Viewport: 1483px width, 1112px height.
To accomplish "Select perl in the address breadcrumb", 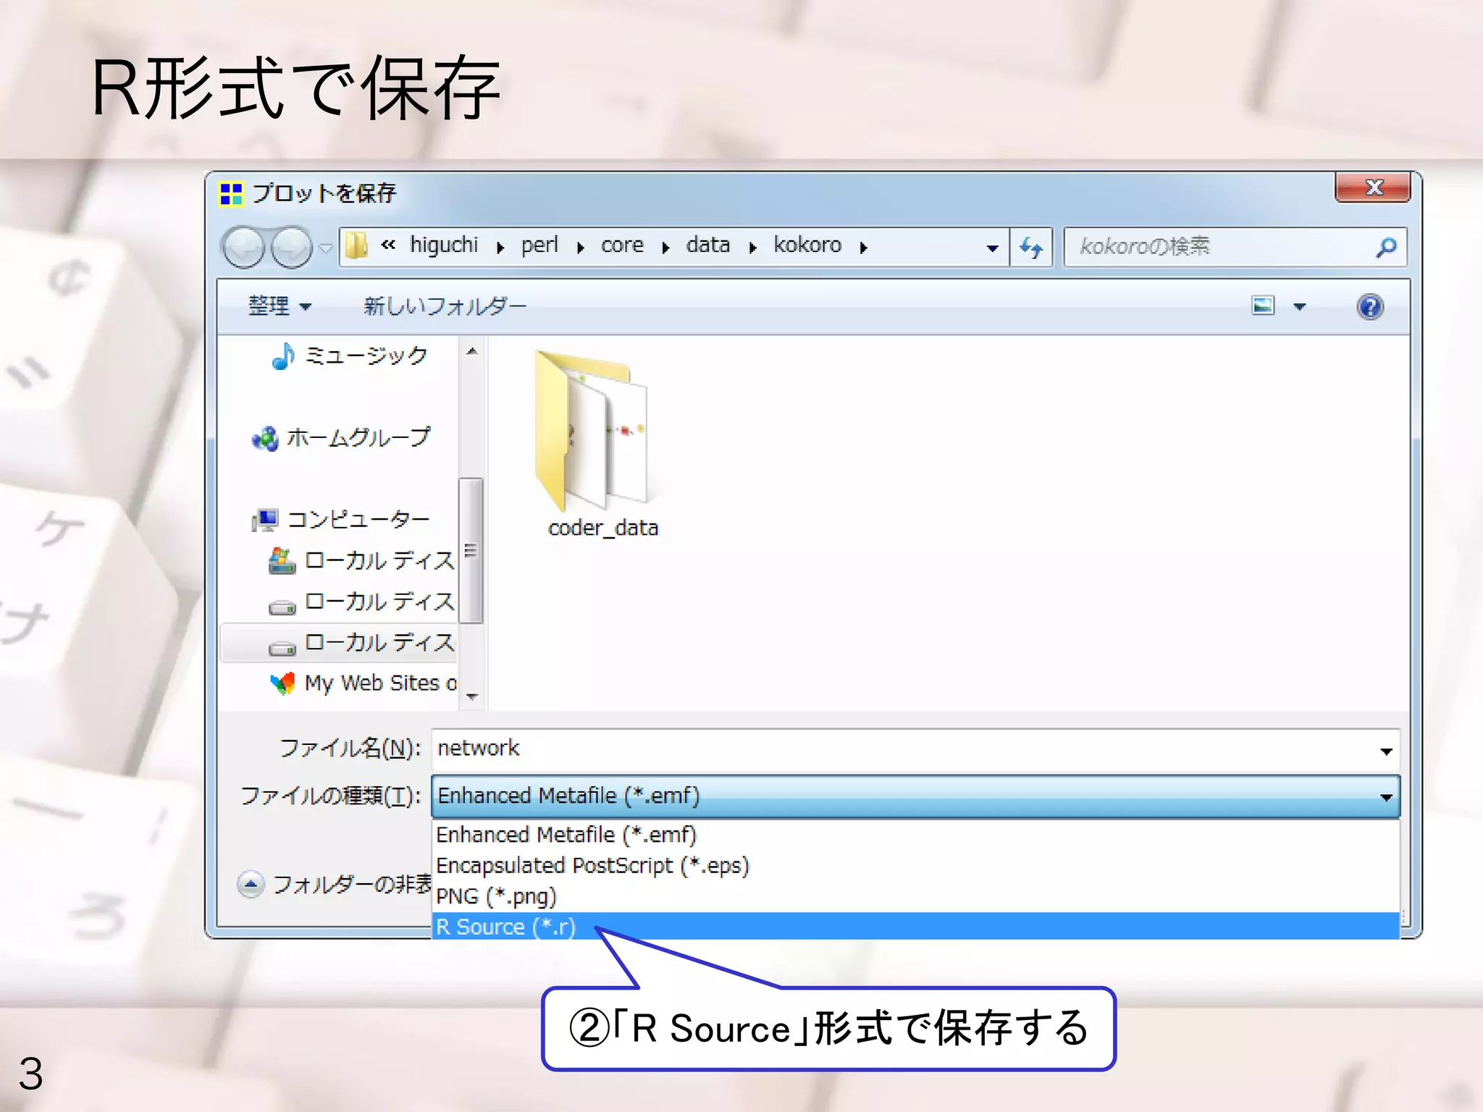I will (539, 245).
